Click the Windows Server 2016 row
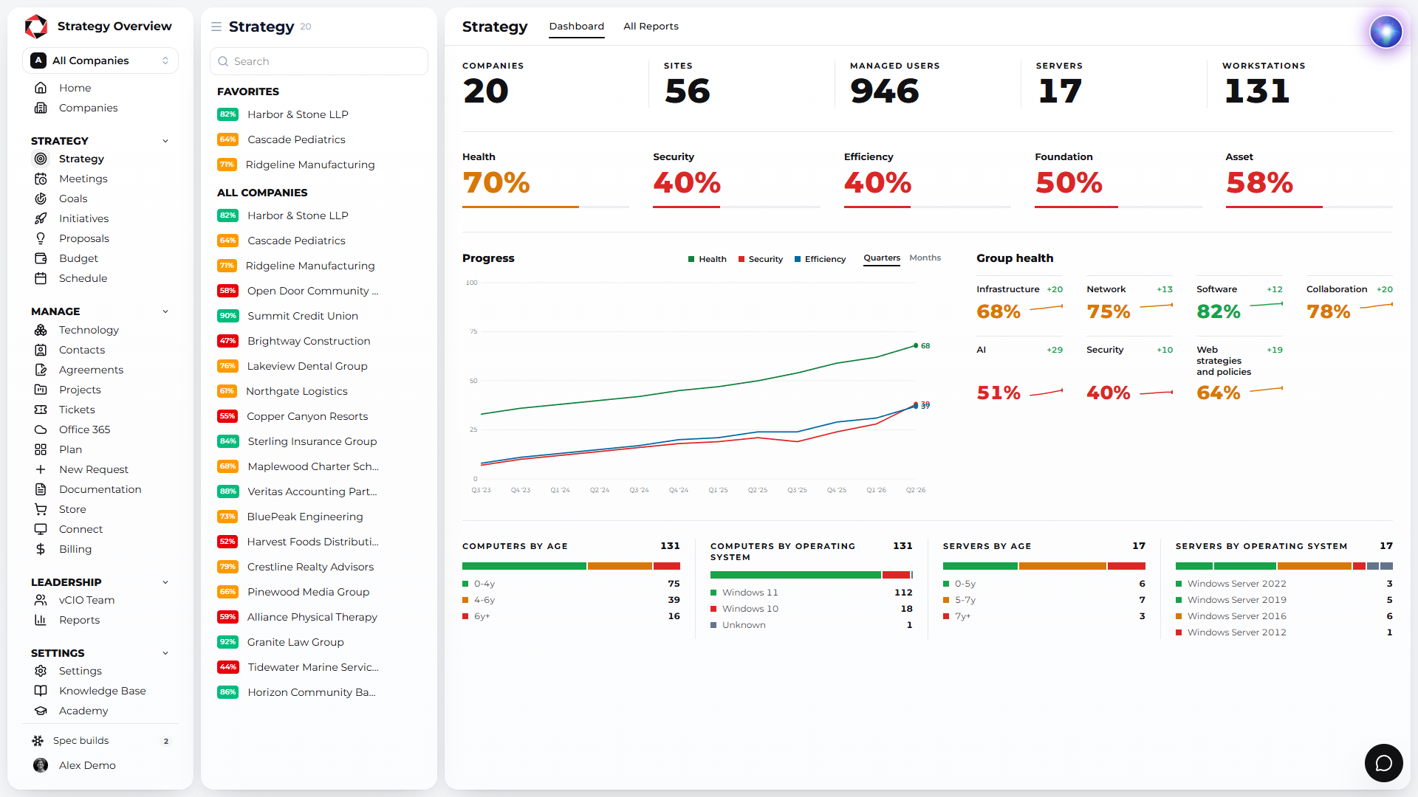Viewport: 1418px width, 797px height. pyautogui.click(x=1284, y=616)
